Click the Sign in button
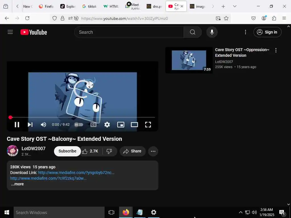291x218 pixels. [x=267, y=32]
